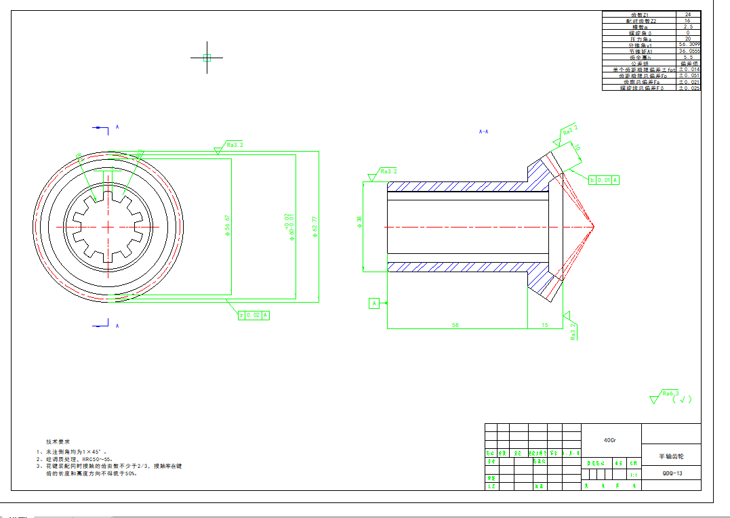Click the 40Cr material cell in the title block
Screen dimensions: 730x518
(610, 440)
